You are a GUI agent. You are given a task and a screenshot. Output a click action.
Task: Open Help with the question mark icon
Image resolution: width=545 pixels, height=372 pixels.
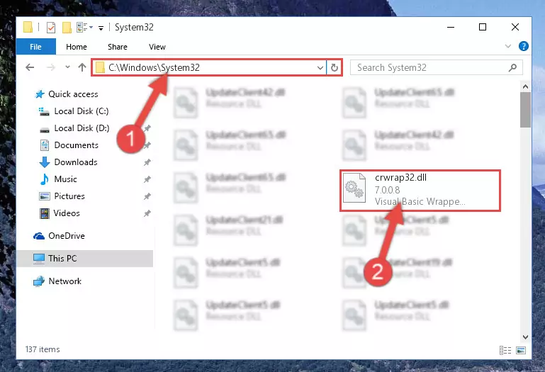[524, 46]
